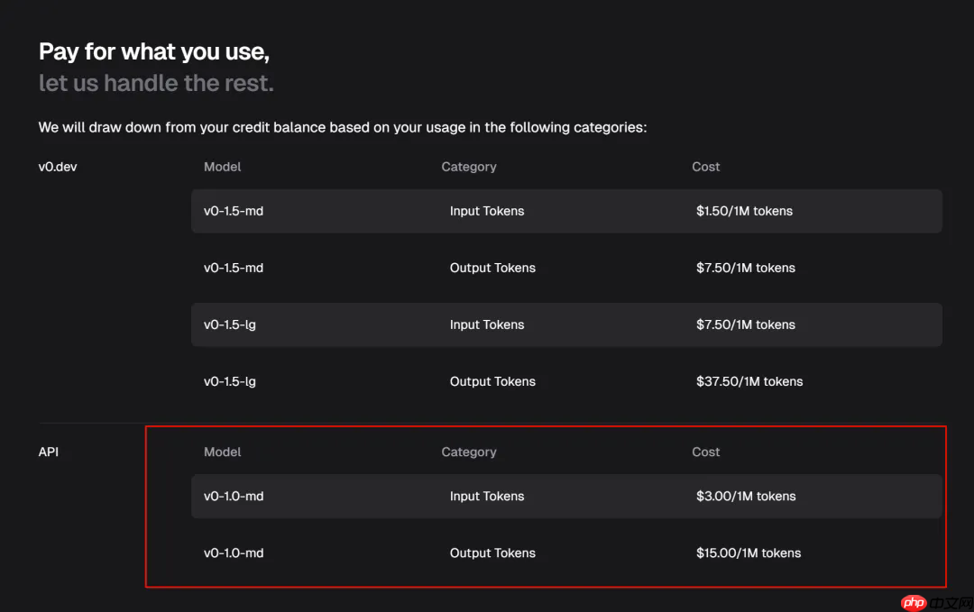Click the 'Pay for what you use' heading
974x612 pixels.
[x=153, y=51]
